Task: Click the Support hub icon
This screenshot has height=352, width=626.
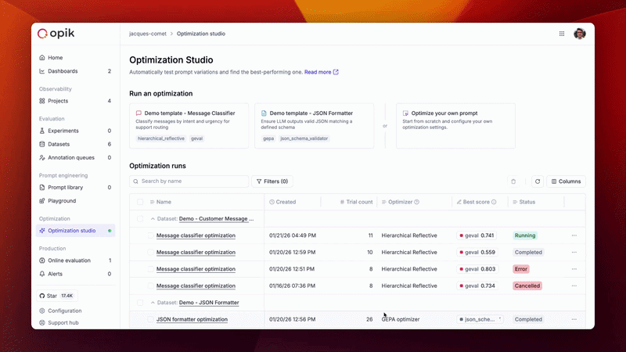Action: (x=42, y=322)
